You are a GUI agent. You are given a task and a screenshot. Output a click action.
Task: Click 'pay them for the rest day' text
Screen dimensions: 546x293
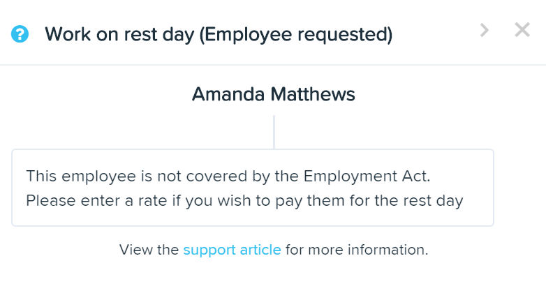pos(369,201)
